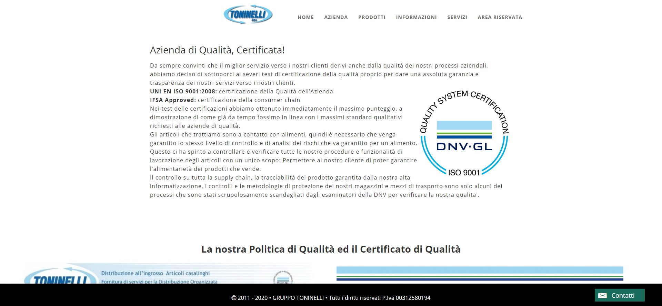The image size is (662, 306).
Task: Click the 'La nostra Politica di Qualità' heading
Action: pos(331,249)
